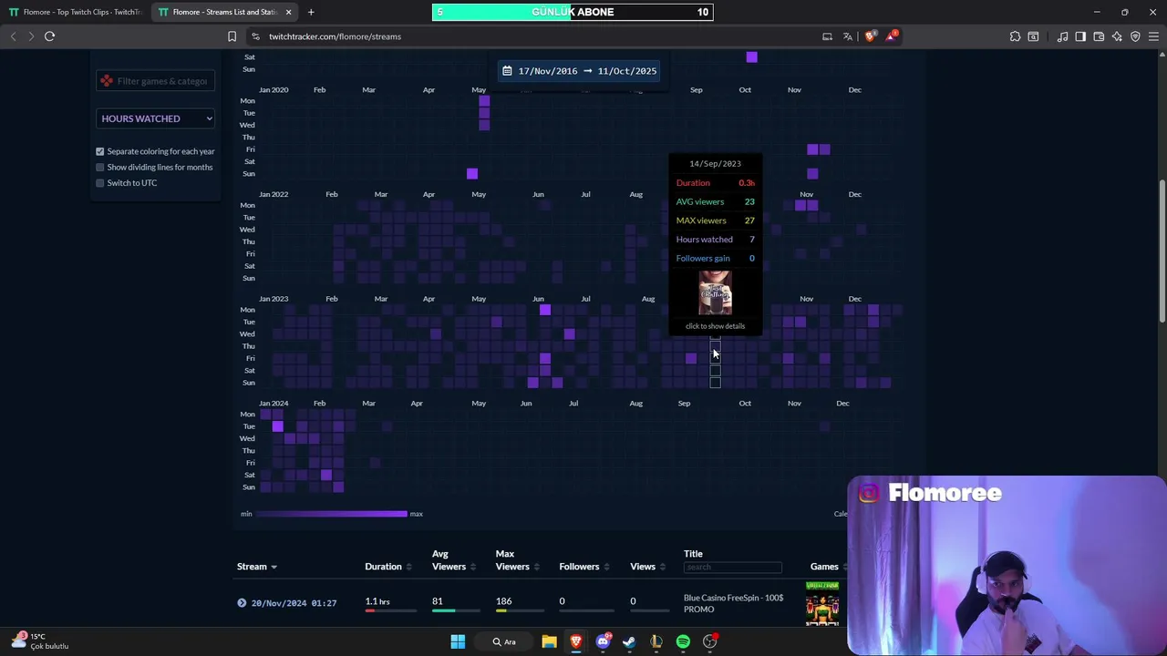Open the site settings icon before the URL
The width and height of the screenshot is (1167, 656).
click(255, 36)
